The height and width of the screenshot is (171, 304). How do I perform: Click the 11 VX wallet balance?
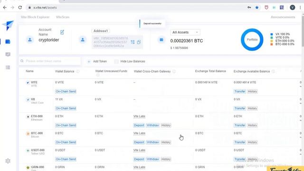point(59,99)
